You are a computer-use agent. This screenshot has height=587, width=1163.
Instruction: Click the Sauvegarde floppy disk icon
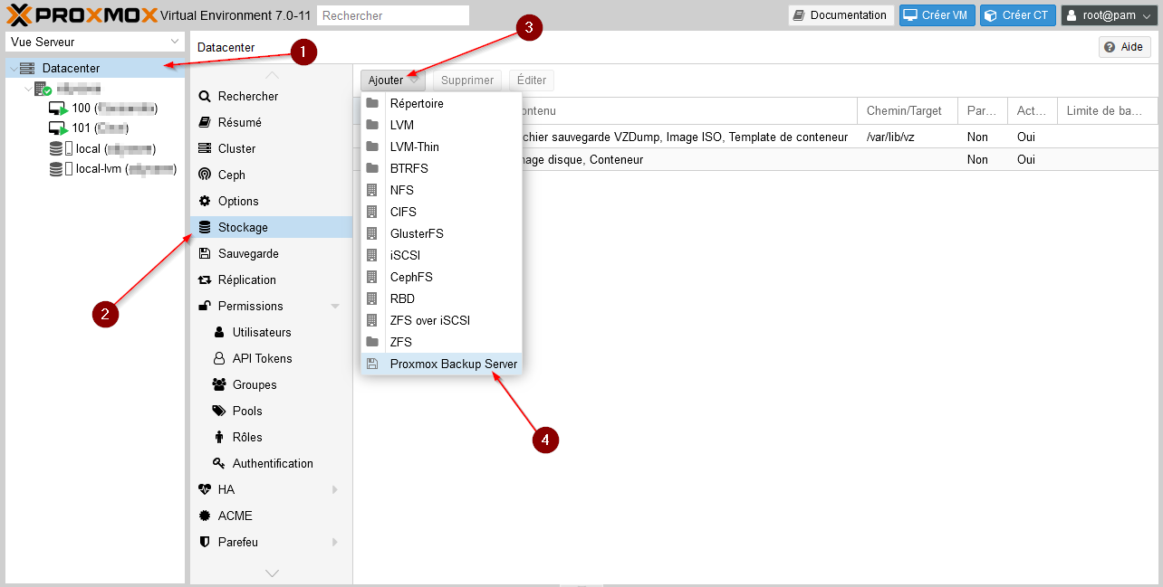coord(204,253)
